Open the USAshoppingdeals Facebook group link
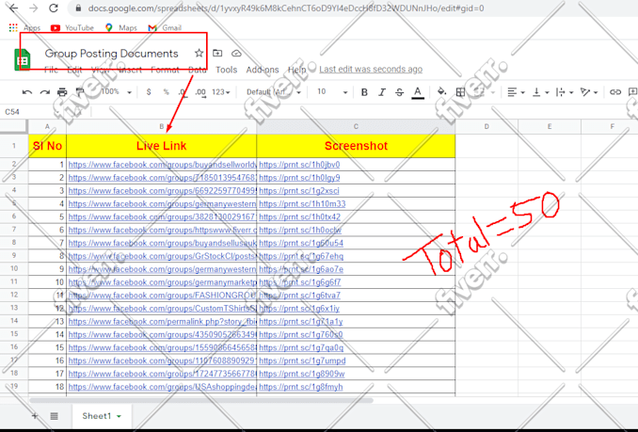 point(163,387)
